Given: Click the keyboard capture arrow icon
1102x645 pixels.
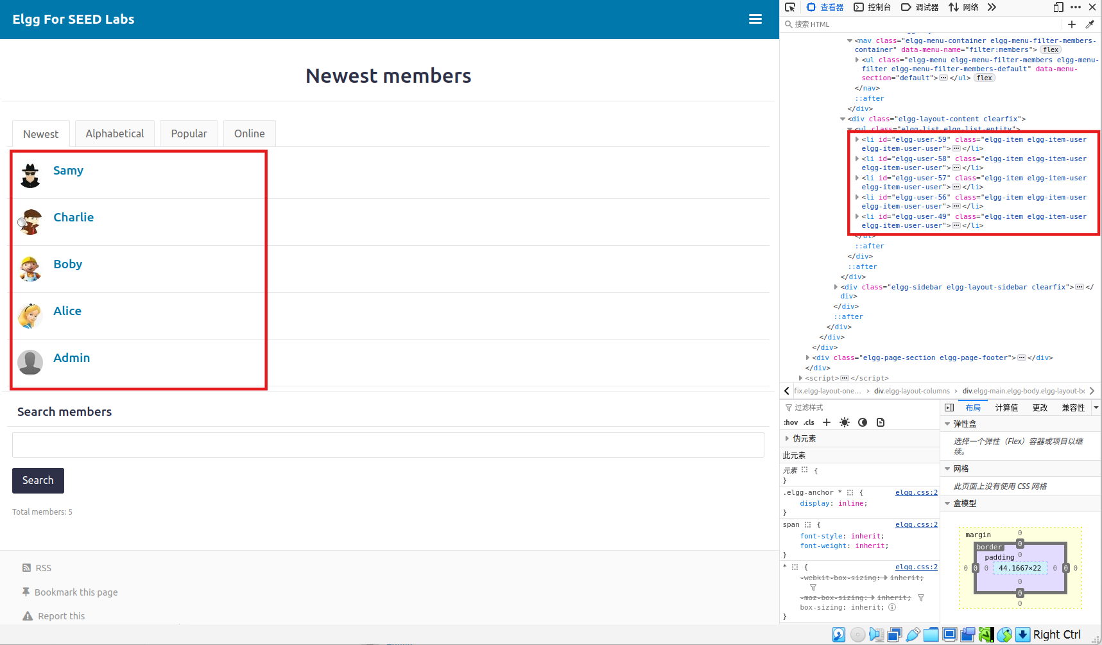Looking at the screenshot, I should pos(1023,635).
